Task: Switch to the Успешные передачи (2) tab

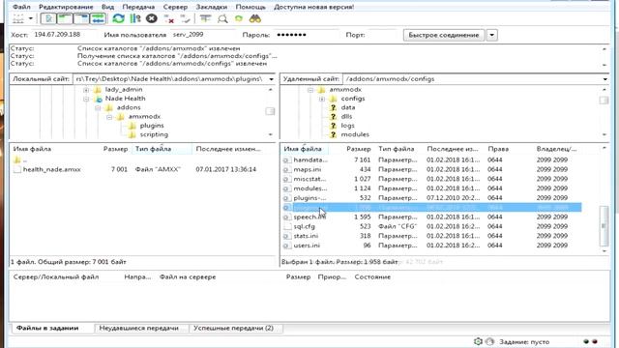Action: click(233, 328)
